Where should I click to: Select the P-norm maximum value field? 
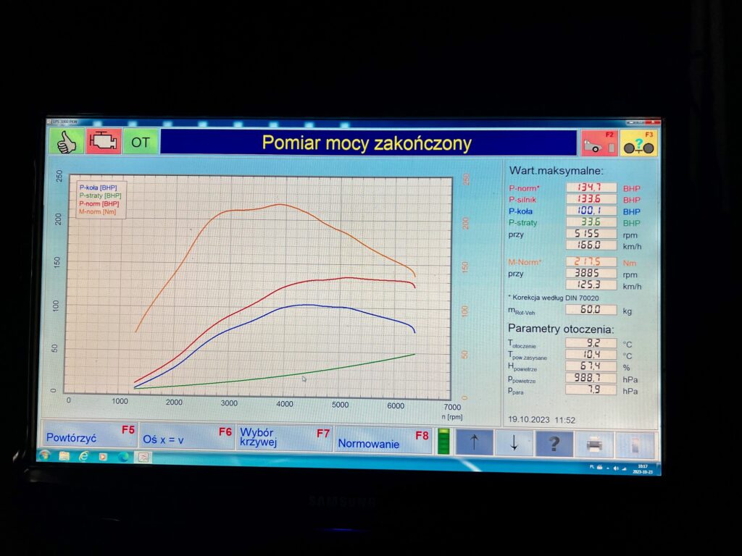point(591,188)
